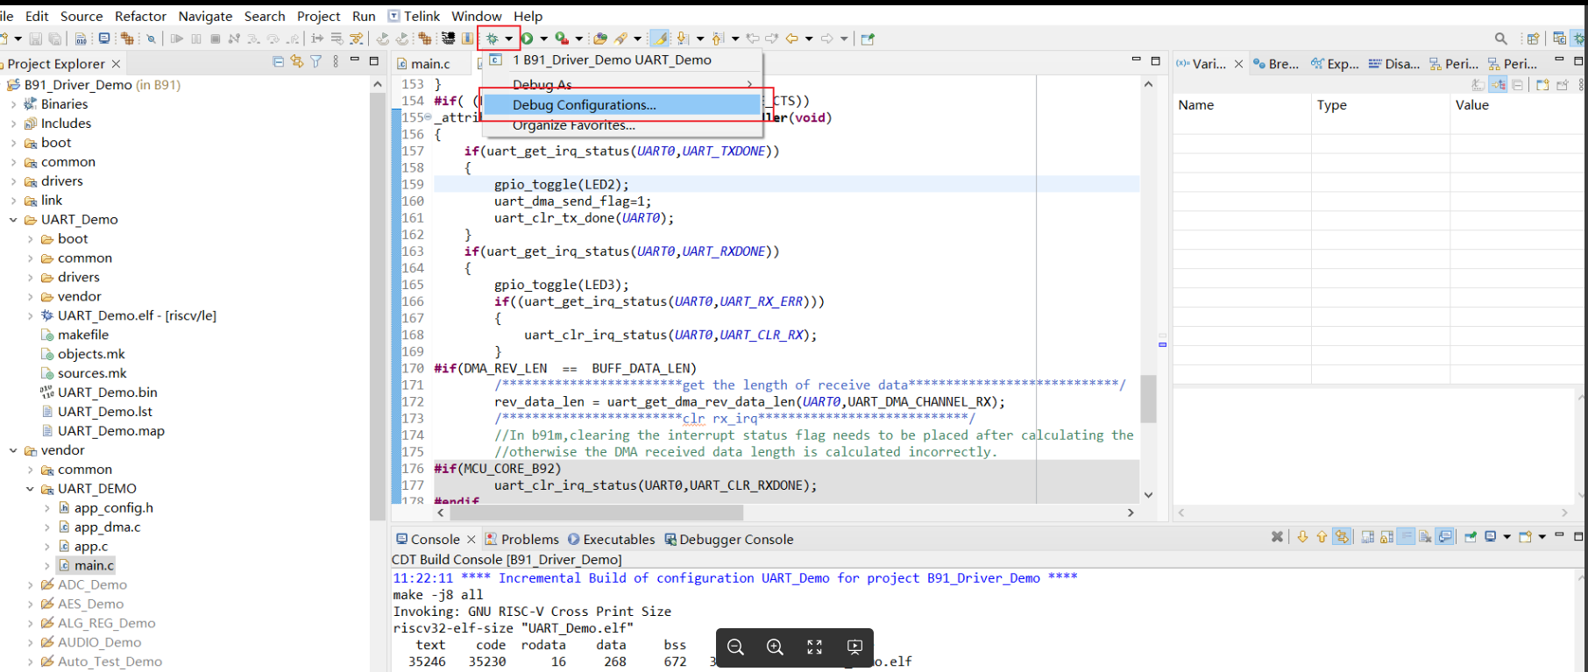Collapse the UART_Demo folder node
Image resolution: width=1588 pixels, height=672 pixels.
coord(13,220)
